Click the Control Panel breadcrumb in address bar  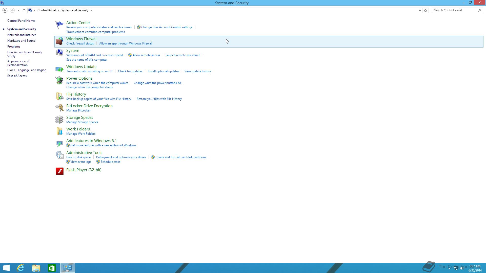[x=47, y=10]
